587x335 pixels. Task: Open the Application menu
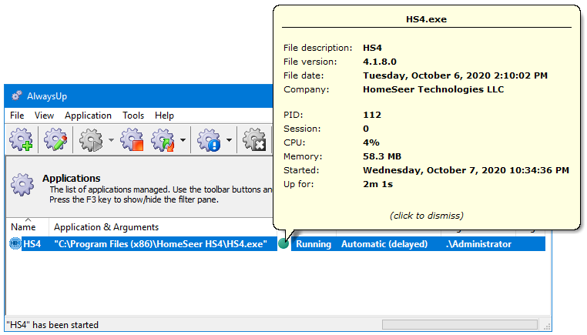pyautogui.click(x=88, y=116)
